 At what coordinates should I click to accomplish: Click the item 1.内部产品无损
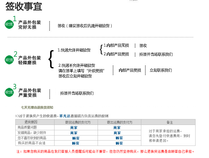coord(116,46)
